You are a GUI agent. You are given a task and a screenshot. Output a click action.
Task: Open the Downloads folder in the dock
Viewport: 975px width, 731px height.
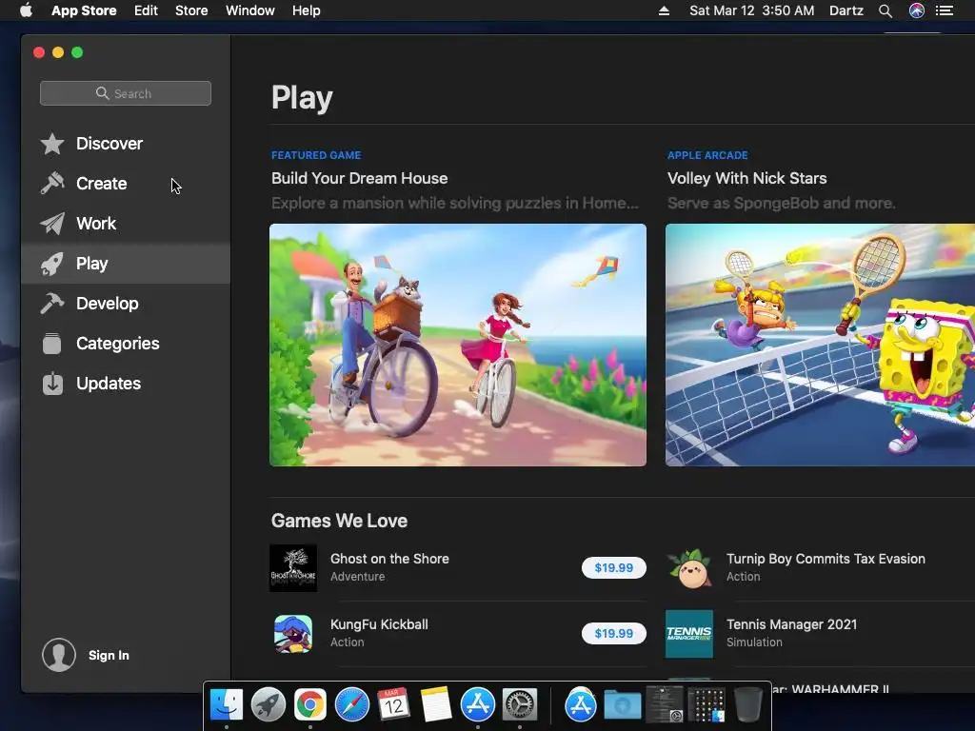click(623, 704)
